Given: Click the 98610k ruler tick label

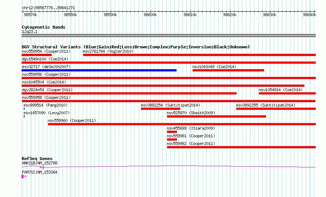Looking at the screenshot, I should pos(190,15).
